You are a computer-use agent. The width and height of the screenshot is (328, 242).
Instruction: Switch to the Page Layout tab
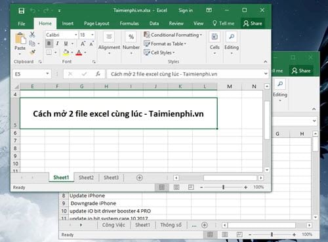coord(96,24)
